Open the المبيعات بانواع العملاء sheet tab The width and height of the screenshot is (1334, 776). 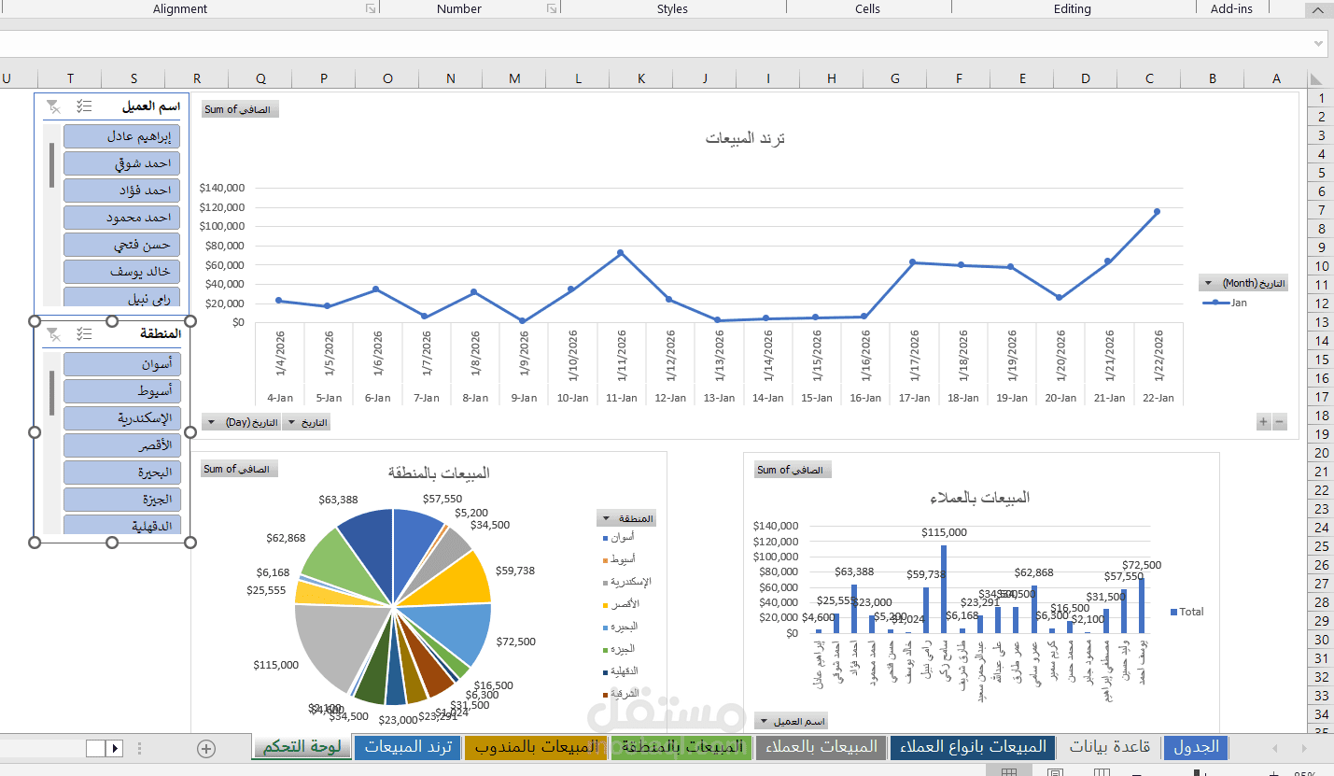point(972,747)
